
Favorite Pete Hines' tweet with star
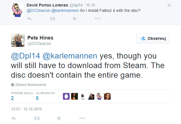point(59,118)
